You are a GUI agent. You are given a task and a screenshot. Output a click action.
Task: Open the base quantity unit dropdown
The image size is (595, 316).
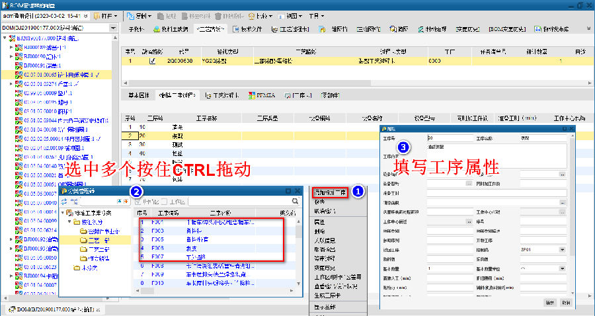coord(562,268)
